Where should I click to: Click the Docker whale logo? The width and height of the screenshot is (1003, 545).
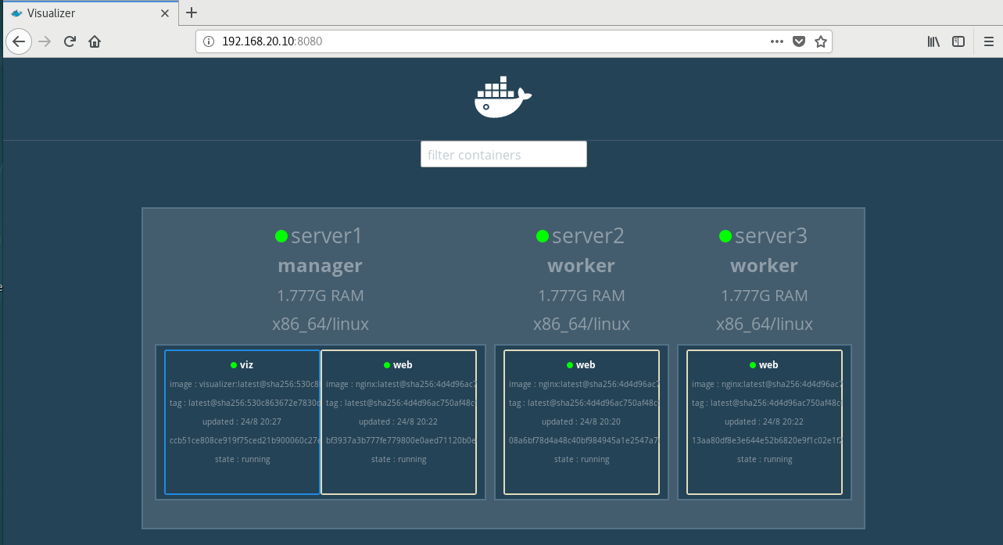click(503, 95)
